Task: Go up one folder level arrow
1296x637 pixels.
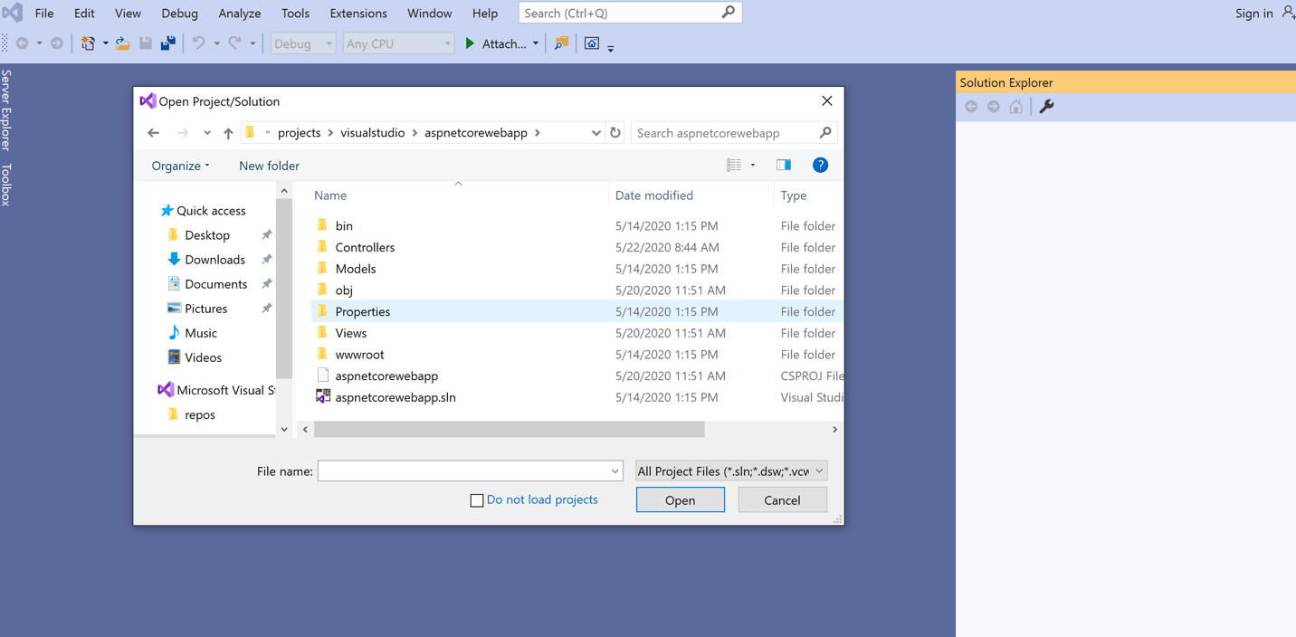Action: (x=228, y=133)
